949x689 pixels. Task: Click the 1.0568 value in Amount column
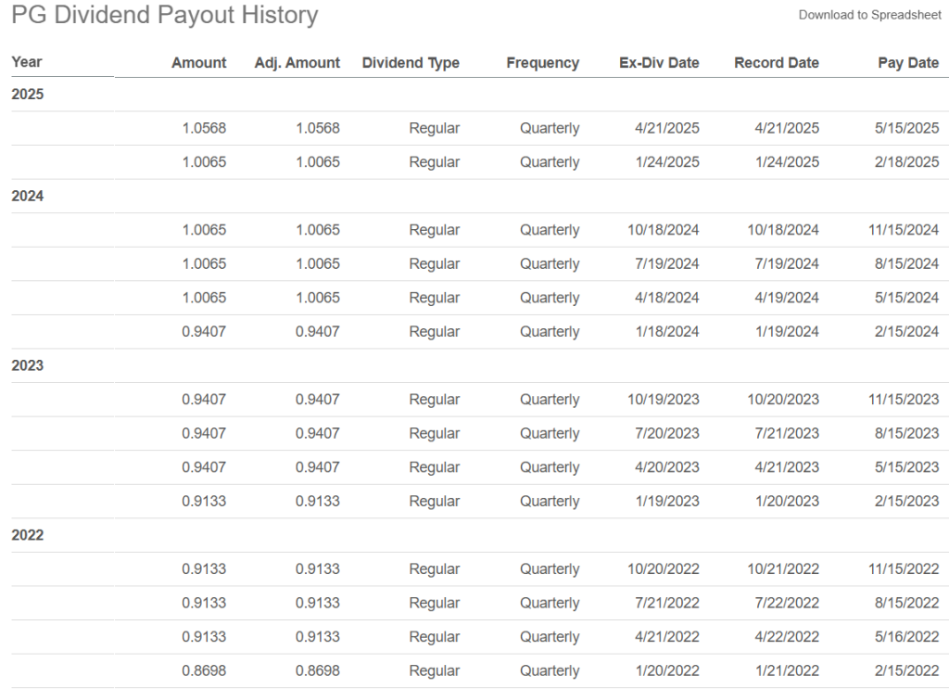click(204, 128)
